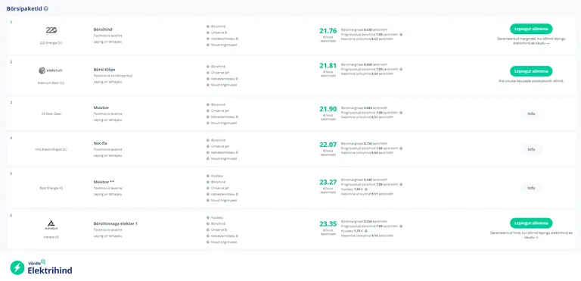Image resolution: width=581 pixels, height=281 pixels.
Task: Click Muud tingimused bullet icon in Eesti Gaas row
Action: pyautogui.click(x=208, y=123)
